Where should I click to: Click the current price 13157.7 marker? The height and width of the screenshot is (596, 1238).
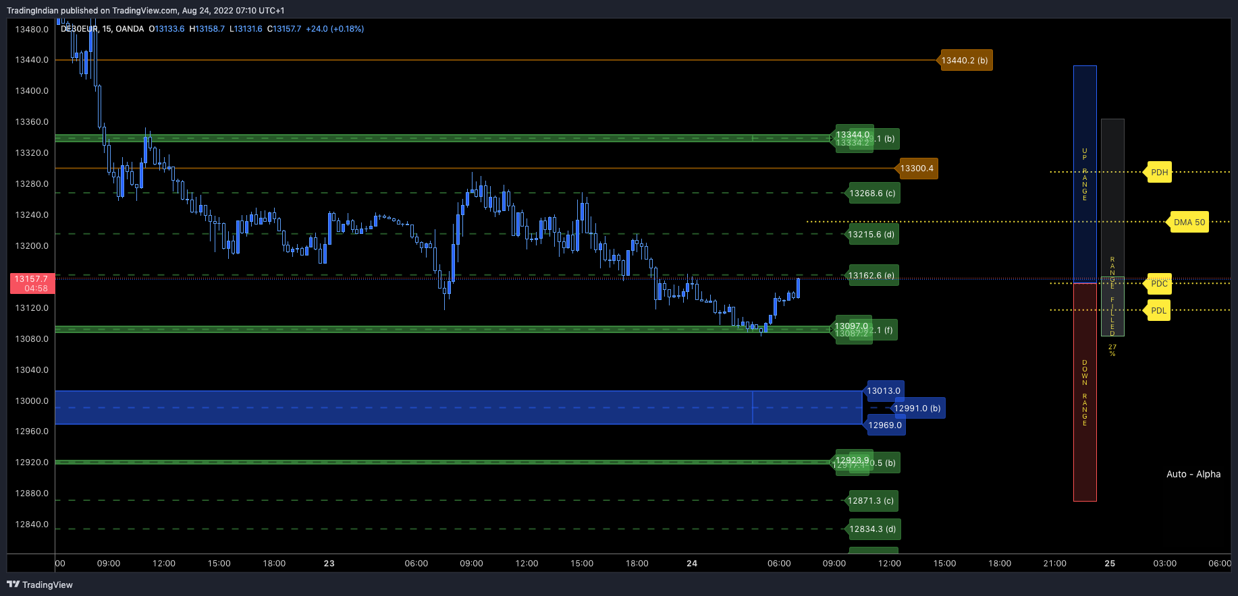click(x=32, y=283)
